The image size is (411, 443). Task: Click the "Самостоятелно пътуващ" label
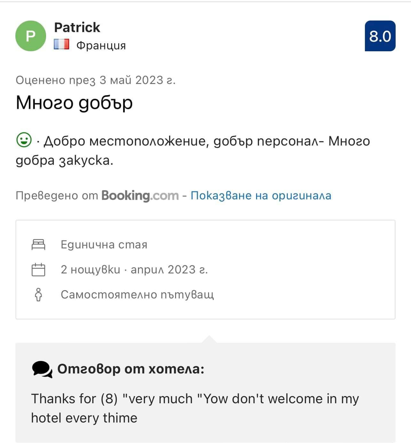coord(137,295)
